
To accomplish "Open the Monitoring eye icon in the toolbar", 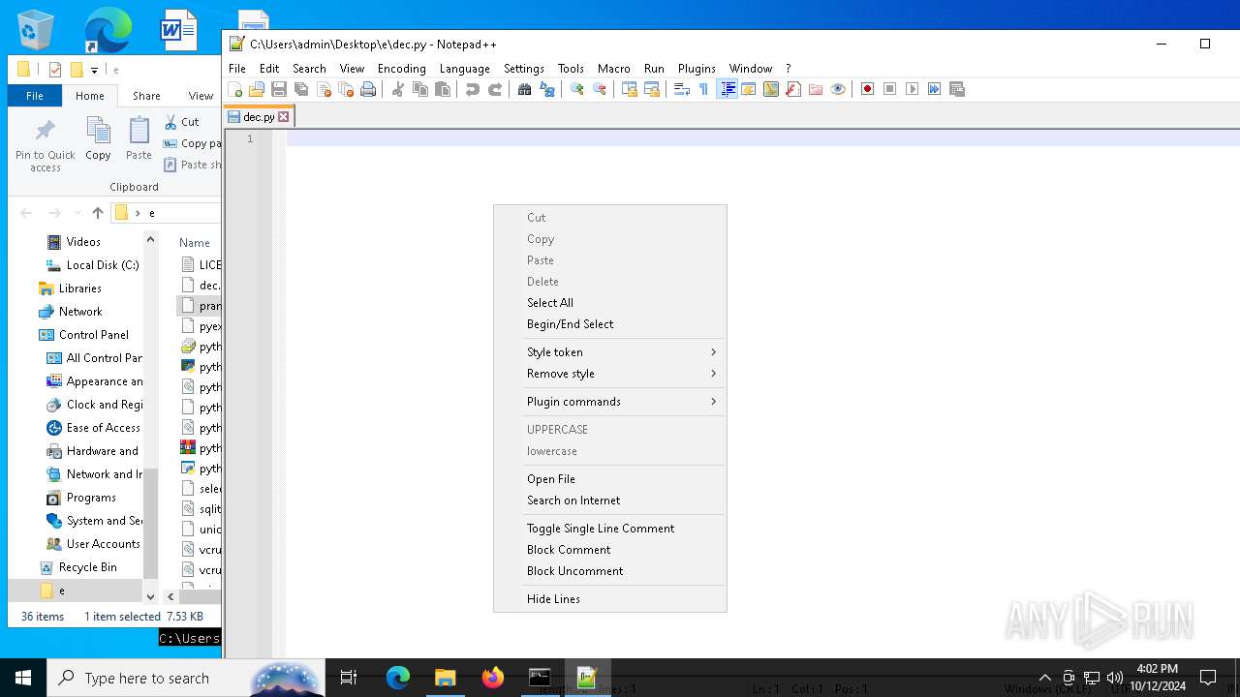I will coord(838,89).
